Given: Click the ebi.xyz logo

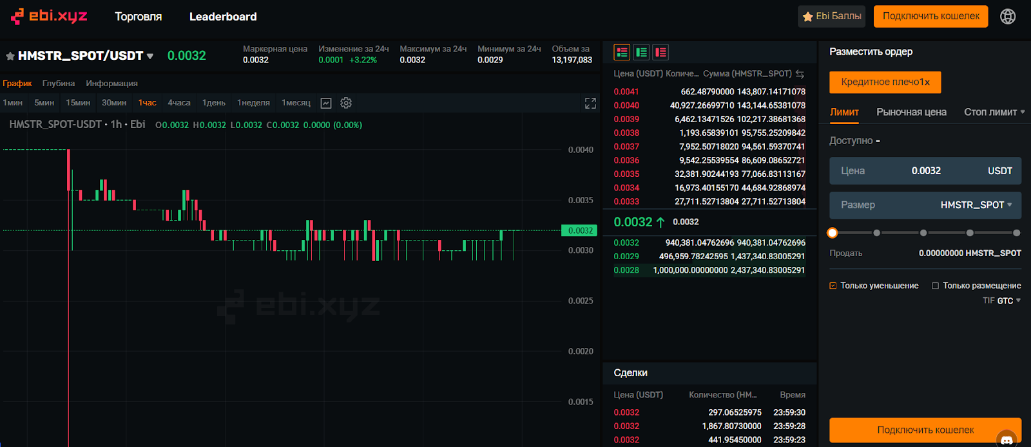Looking at the screenshot, I should tap(49, 16).
